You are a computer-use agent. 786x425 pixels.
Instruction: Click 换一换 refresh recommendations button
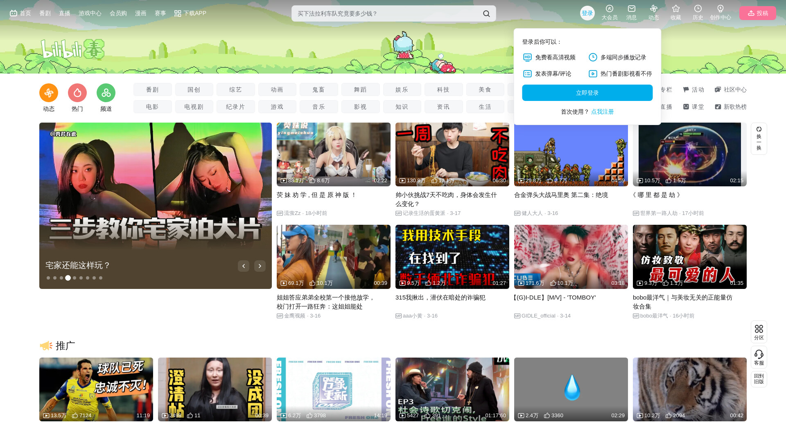(x=759, y=139)
